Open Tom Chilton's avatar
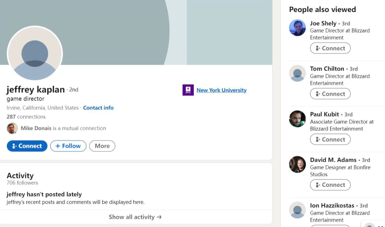 click(x=297, y=73)
